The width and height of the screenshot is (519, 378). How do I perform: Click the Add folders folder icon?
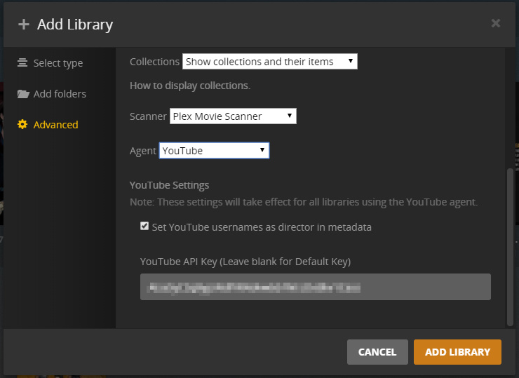(23, 94)
